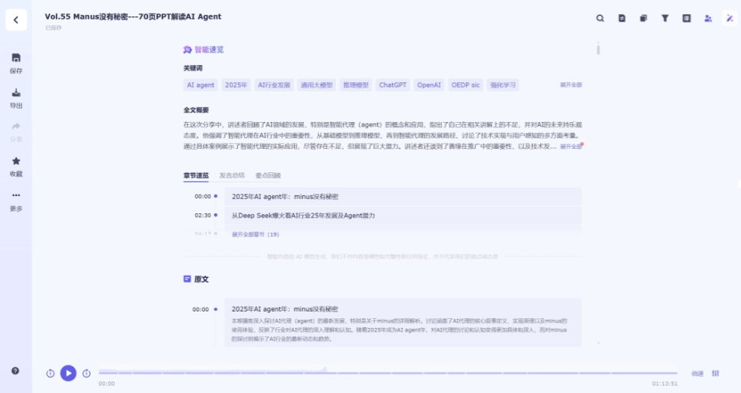
Task: Click the 分享 share arrow in sidebar
Action: click(16, 127)
